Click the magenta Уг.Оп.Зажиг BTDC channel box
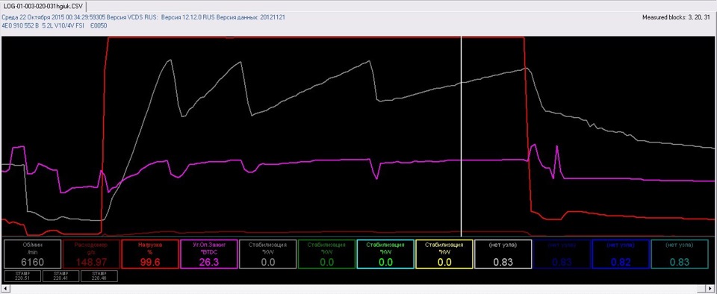The image size is (717, 294). (x=209, y=254)
